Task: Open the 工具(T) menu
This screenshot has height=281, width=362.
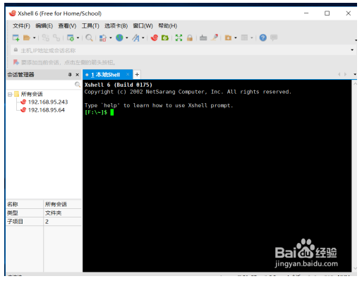Action: pos(90,26)
